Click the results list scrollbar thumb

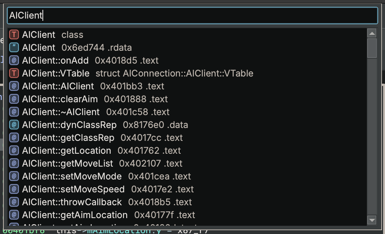pos(372,48)
